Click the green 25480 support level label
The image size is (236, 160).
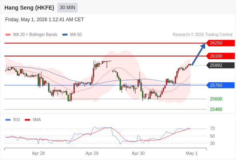click(216, 109)
